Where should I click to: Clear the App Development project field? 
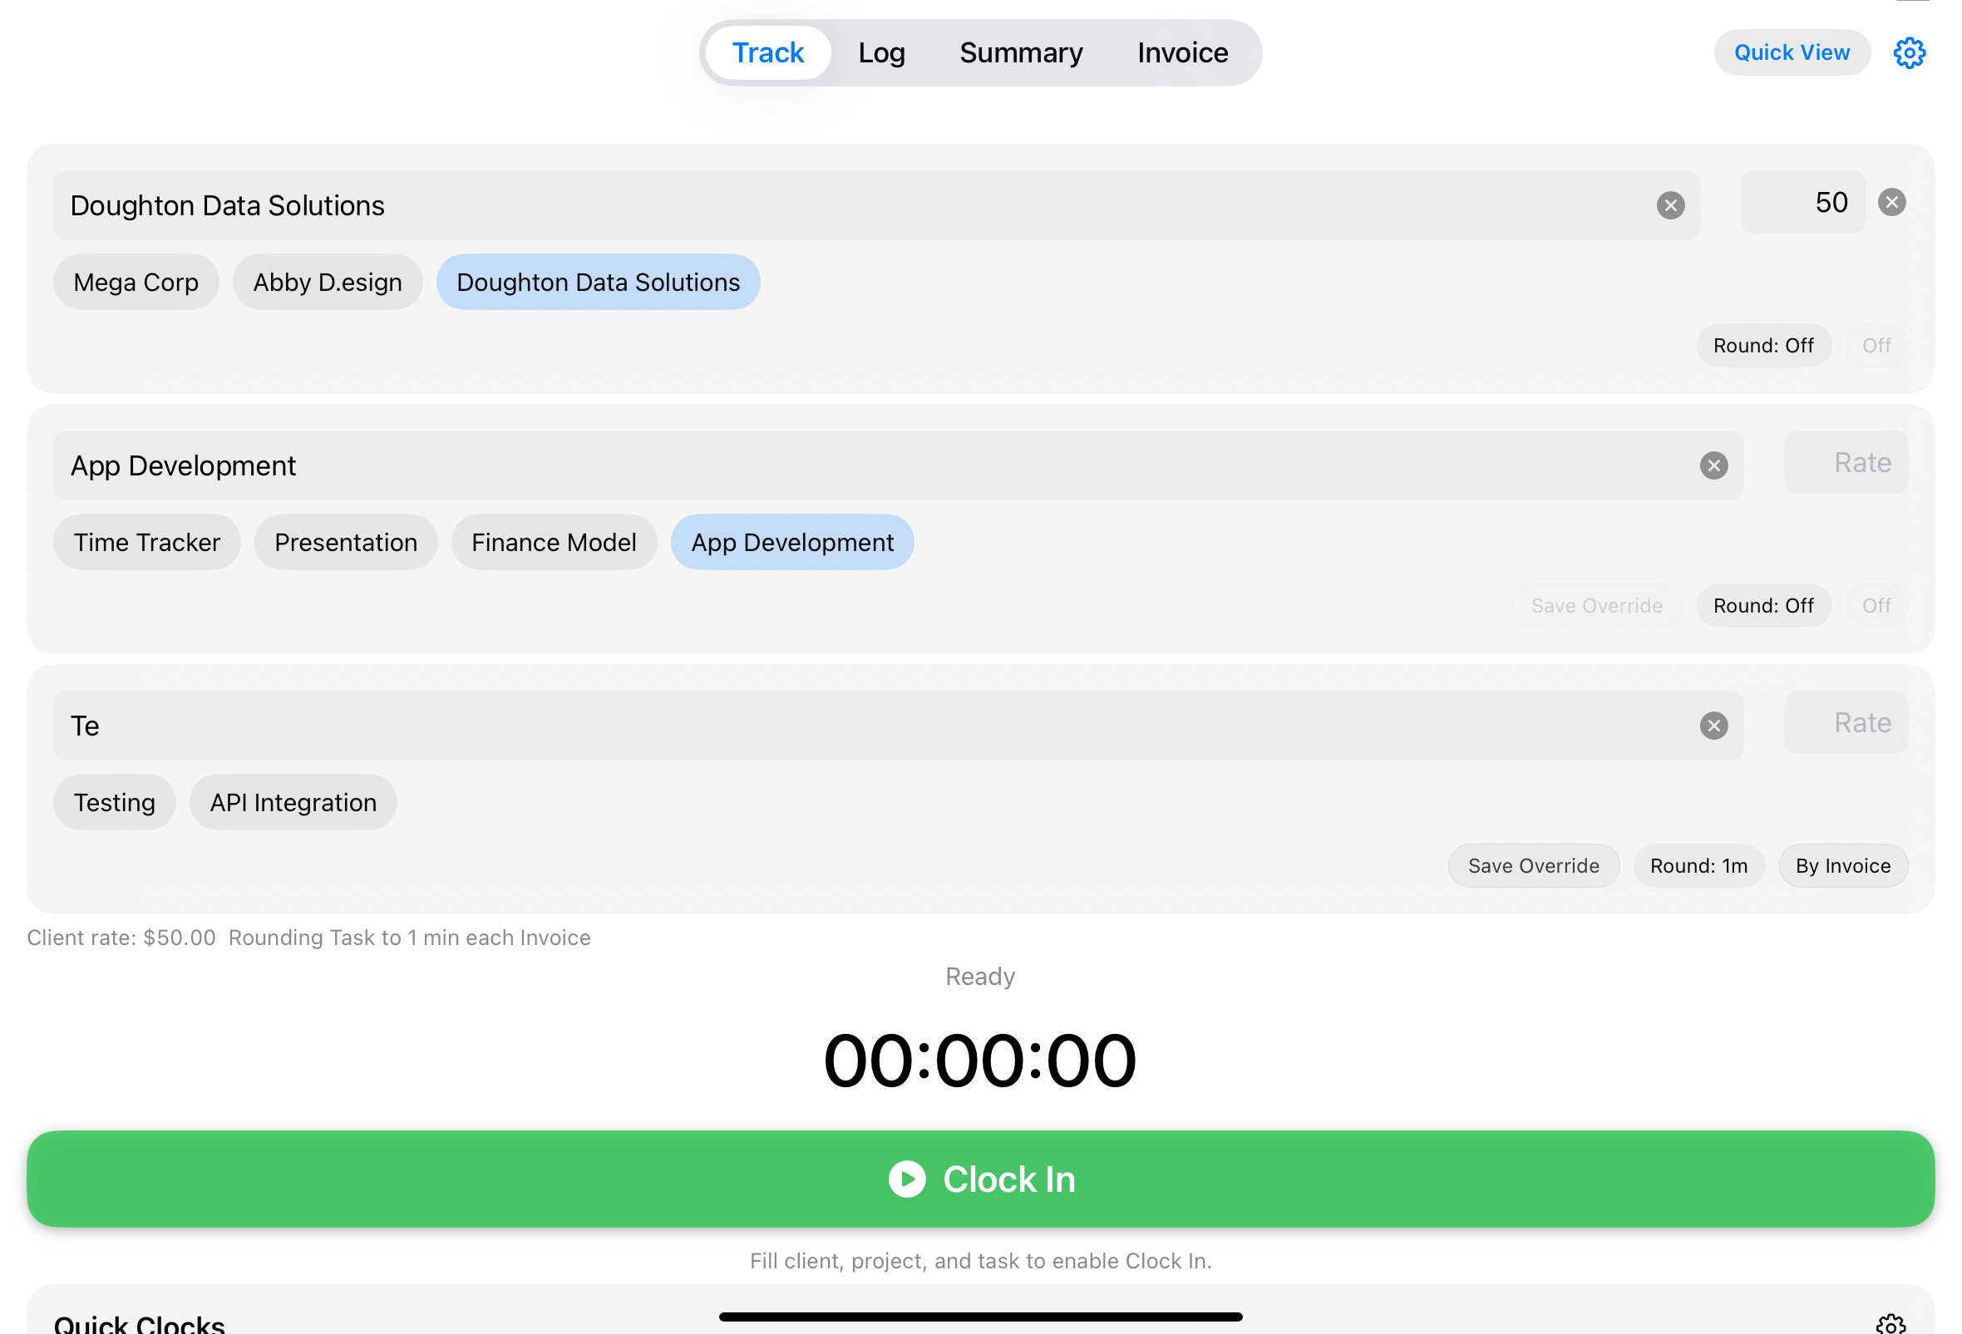point(1713,465)
